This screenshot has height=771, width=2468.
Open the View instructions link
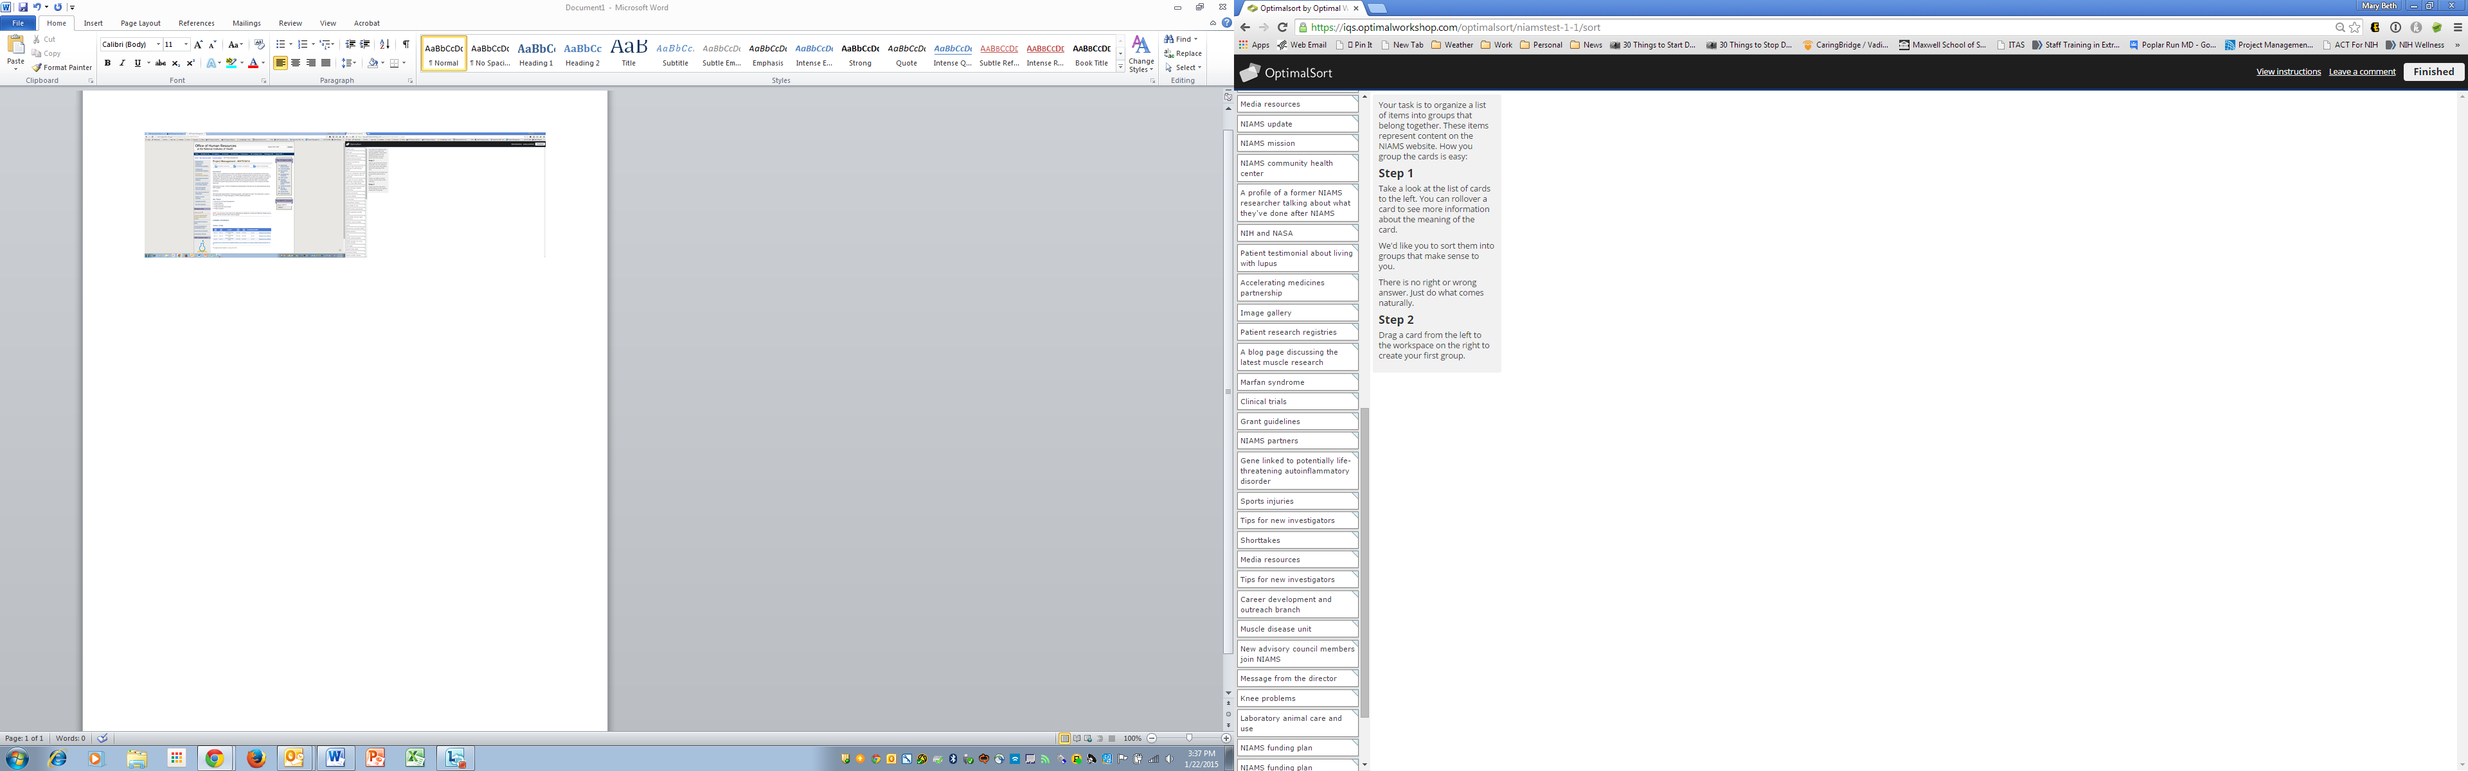pos(2288,72)
